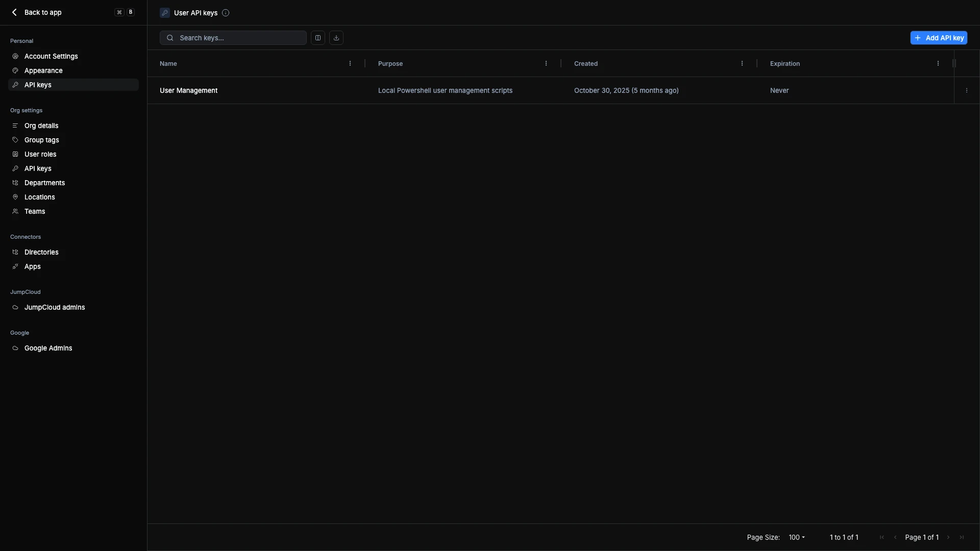The image size is (980, 551).
Task: Open the Purpose column options menu
Action: click(546, 63)
